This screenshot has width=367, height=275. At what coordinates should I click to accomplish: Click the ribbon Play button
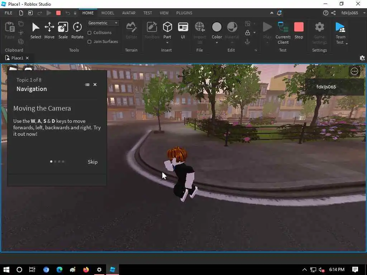pyautogui.click(x=267, y=27)
